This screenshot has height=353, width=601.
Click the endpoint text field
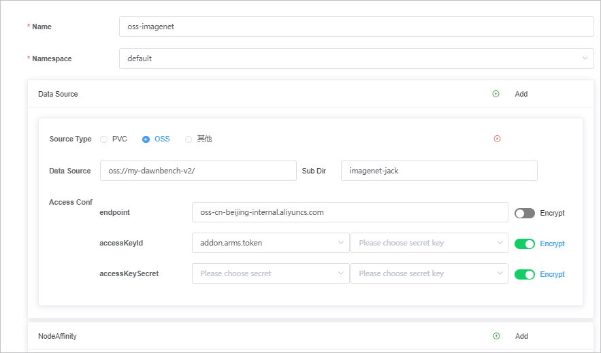(350, 212)
